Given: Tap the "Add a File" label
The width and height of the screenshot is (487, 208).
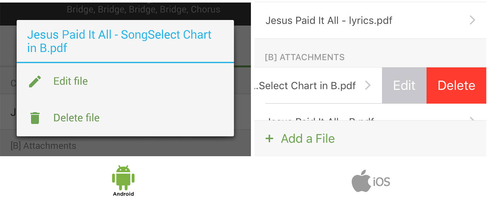Looking at the screenshot, I should point(308,138).
